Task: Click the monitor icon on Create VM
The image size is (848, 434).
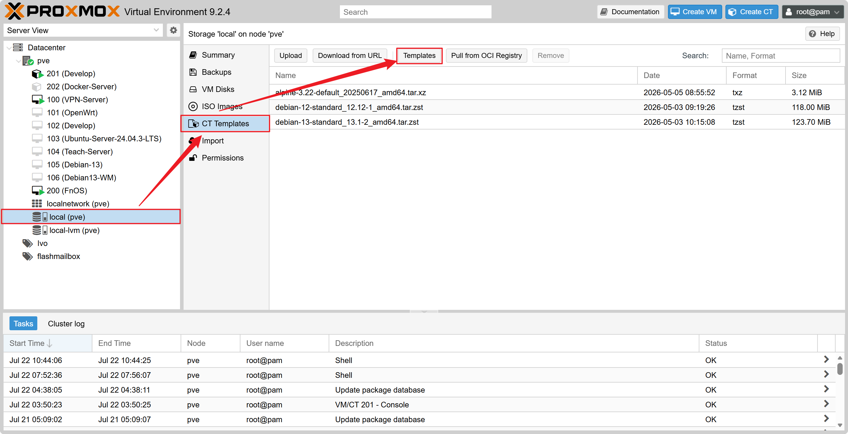Action: point(675,12)
